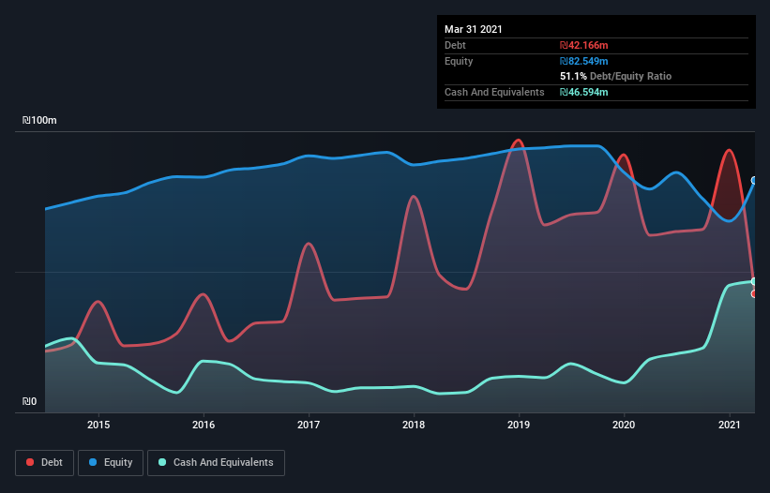Click the 51.1% Debt/Equity Ratio text
This screenshot has height=493, width=770.
616,76
